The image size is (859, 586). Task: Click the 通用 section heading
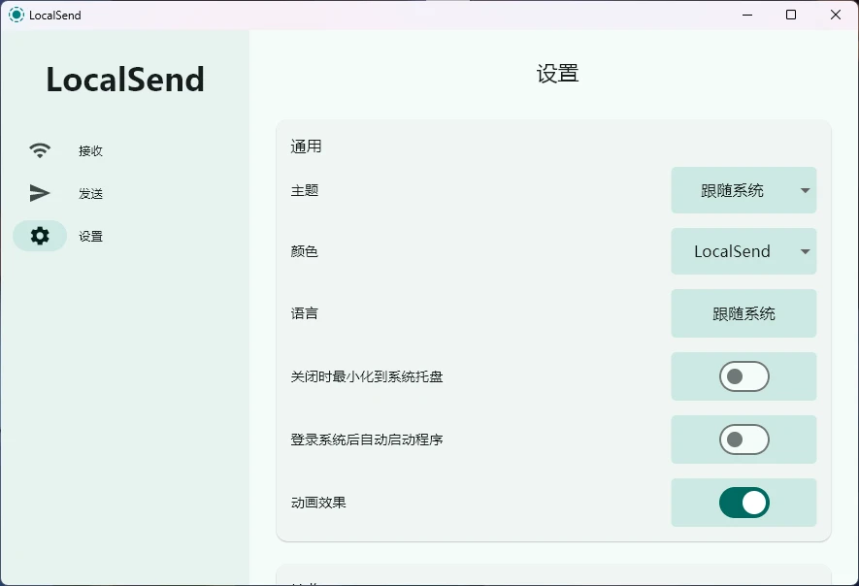pos(307,146)
